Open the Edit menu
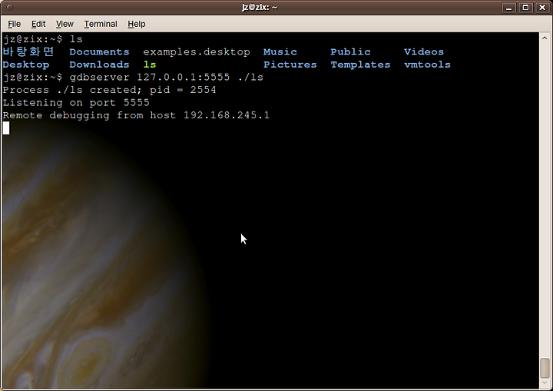Viewport: 553px width, 391px height. [x=38, y=24]
